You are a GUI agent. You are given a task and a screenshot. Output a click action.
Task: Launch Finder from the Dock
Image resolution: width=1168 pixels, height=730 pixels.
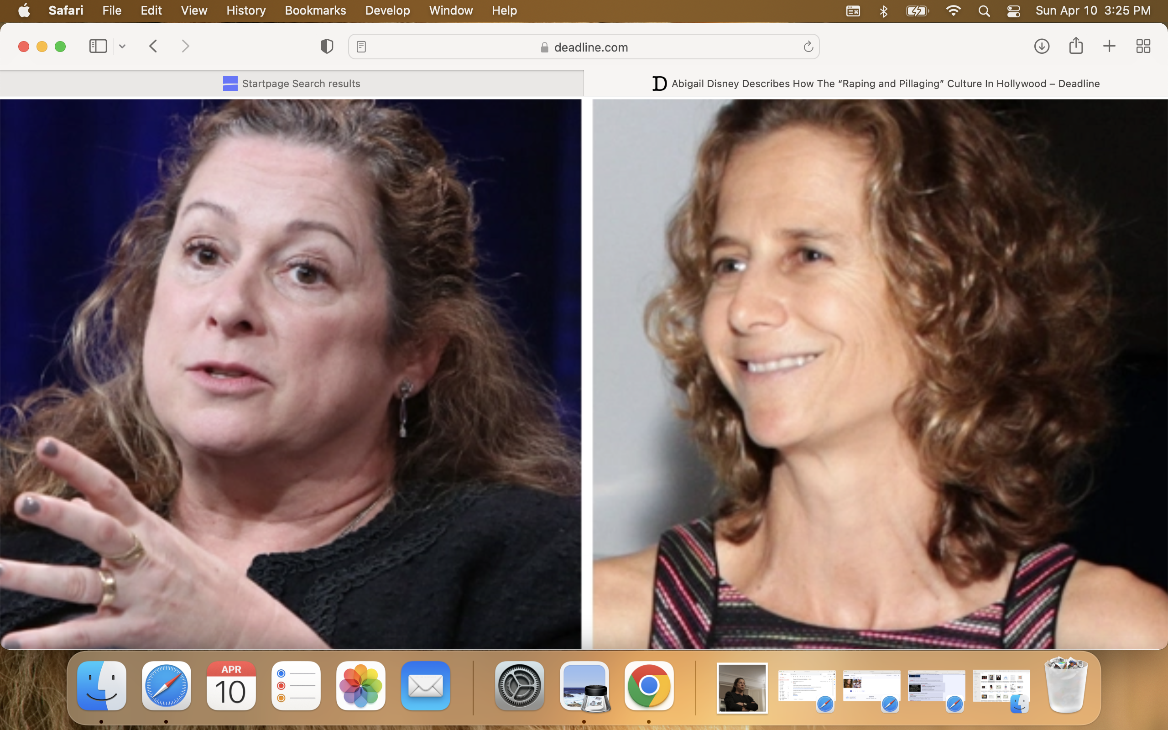click(101, 686)
